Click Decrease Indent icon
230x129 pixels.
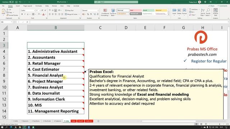pos(59,14)
